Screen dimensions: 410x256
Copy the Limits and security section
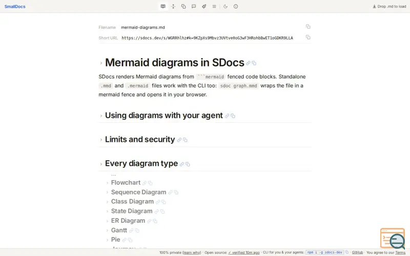185,140
